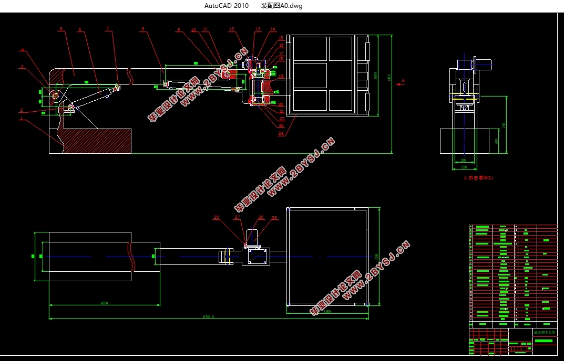Select balloon label 17

click(281, 54)
